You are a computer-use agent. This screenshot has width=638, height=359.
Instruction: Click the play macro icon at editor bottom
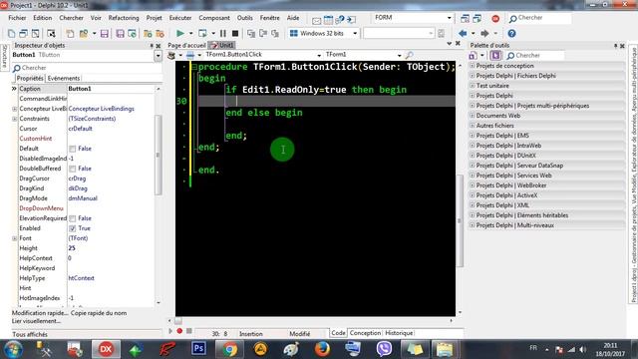170,331
